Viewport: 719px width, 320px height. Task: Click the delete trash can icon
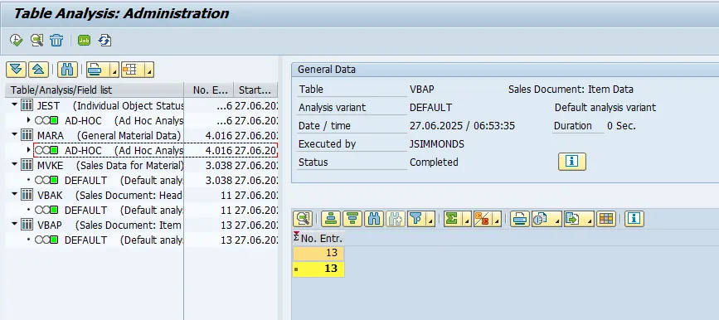(x=56, y=41)
